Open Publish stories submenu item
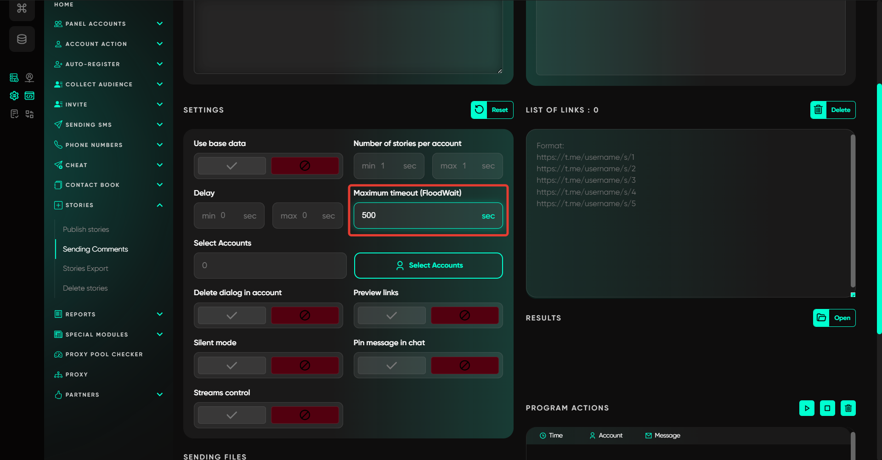The height and width of the screenshot is (460, 882). tap(86, 230)
